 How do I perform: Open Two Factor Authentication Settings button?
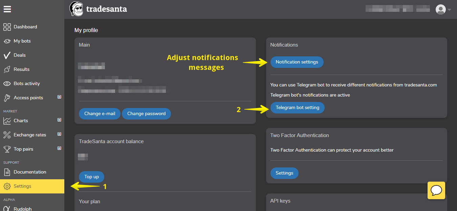click(284, 173)
